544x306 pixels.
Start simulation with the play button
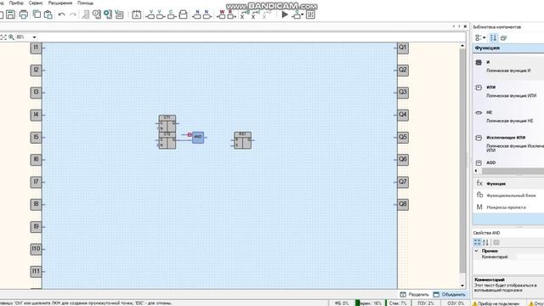[285, 14]
